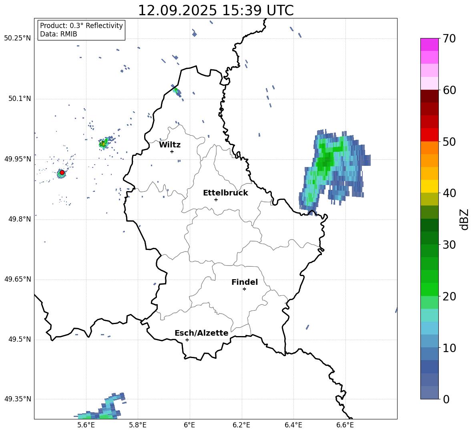Click the Findel city label
This screenshot has width=474, height=433.
pyautogui.click(x=245, y=282)
